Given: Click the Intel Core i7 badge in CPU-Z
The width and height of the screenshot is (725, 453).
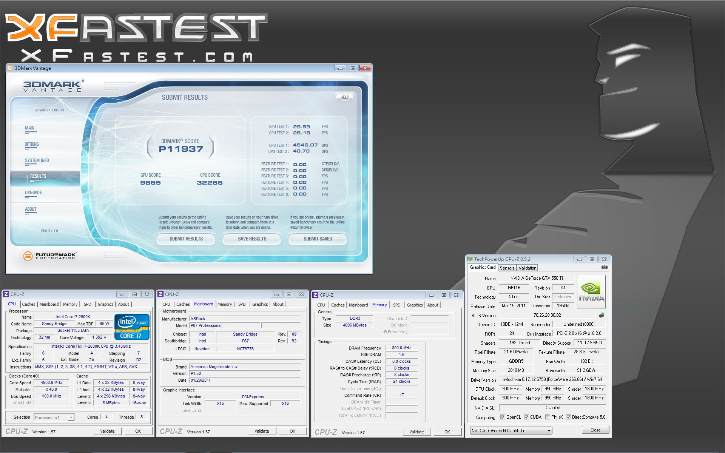Looking at the screenshot, I should pos(132,327).
